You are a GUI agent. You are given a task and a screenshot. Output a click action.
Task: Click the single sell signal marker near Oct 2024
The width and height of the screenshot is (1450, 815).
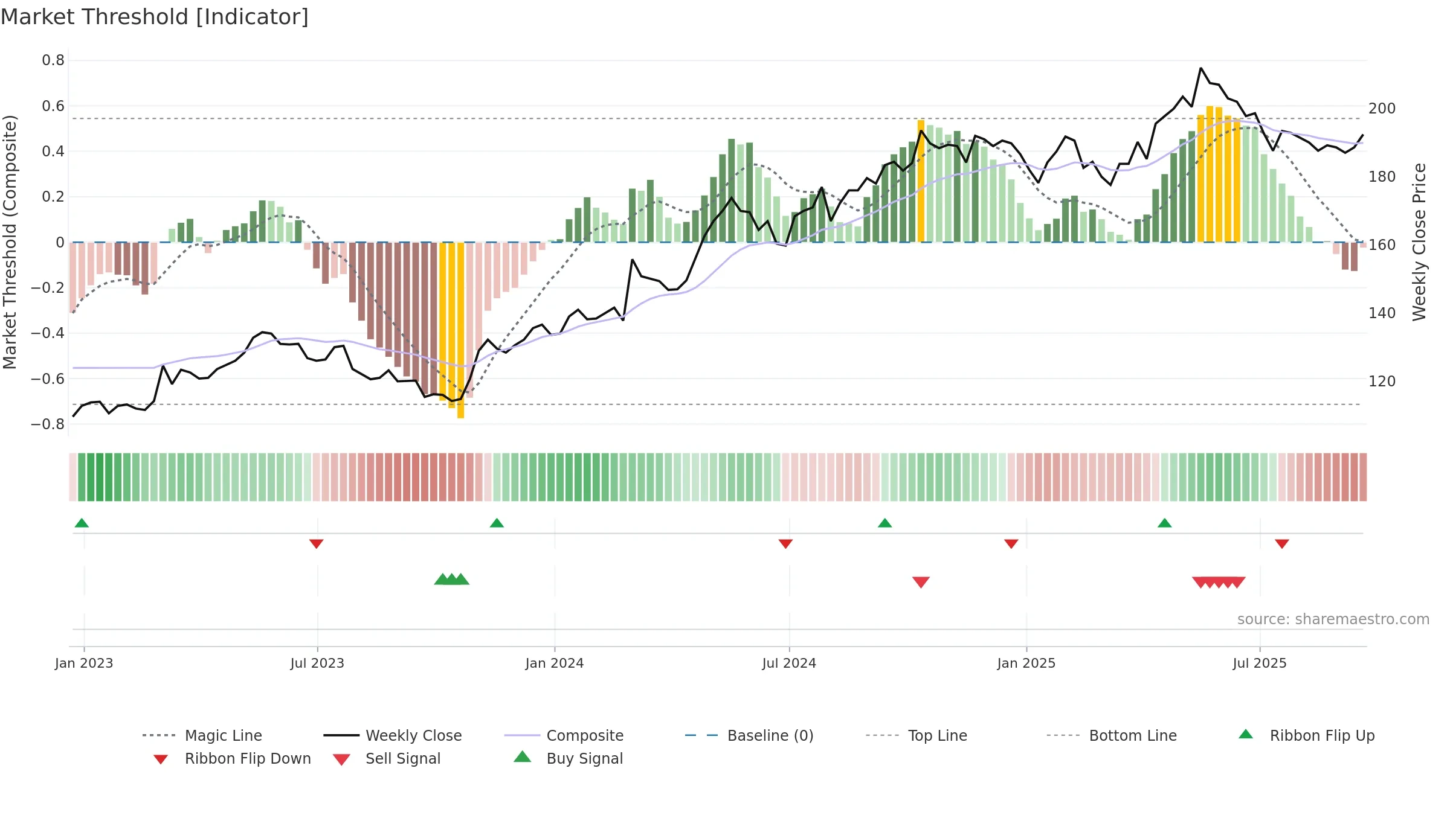pos(921,582)
